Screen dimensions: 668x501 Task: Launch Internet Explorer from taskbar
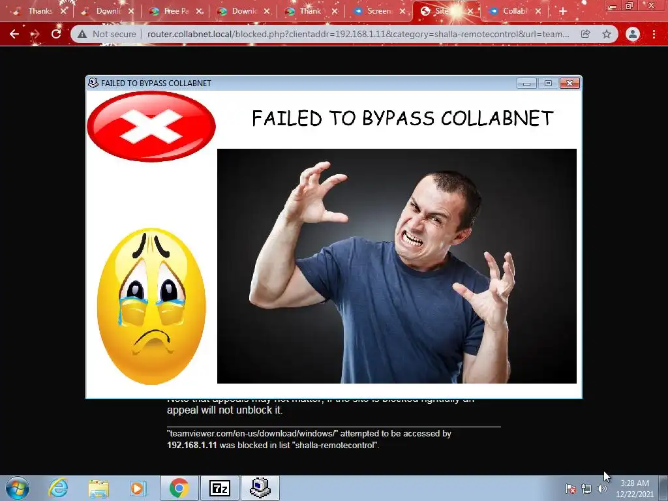pyautogui.click(x=58, y=488)
